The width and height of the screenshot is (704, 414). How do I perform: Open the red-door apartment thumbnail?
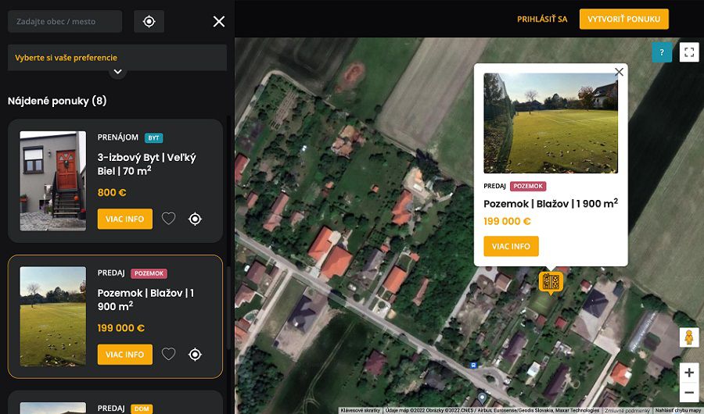tap(53, 180)
